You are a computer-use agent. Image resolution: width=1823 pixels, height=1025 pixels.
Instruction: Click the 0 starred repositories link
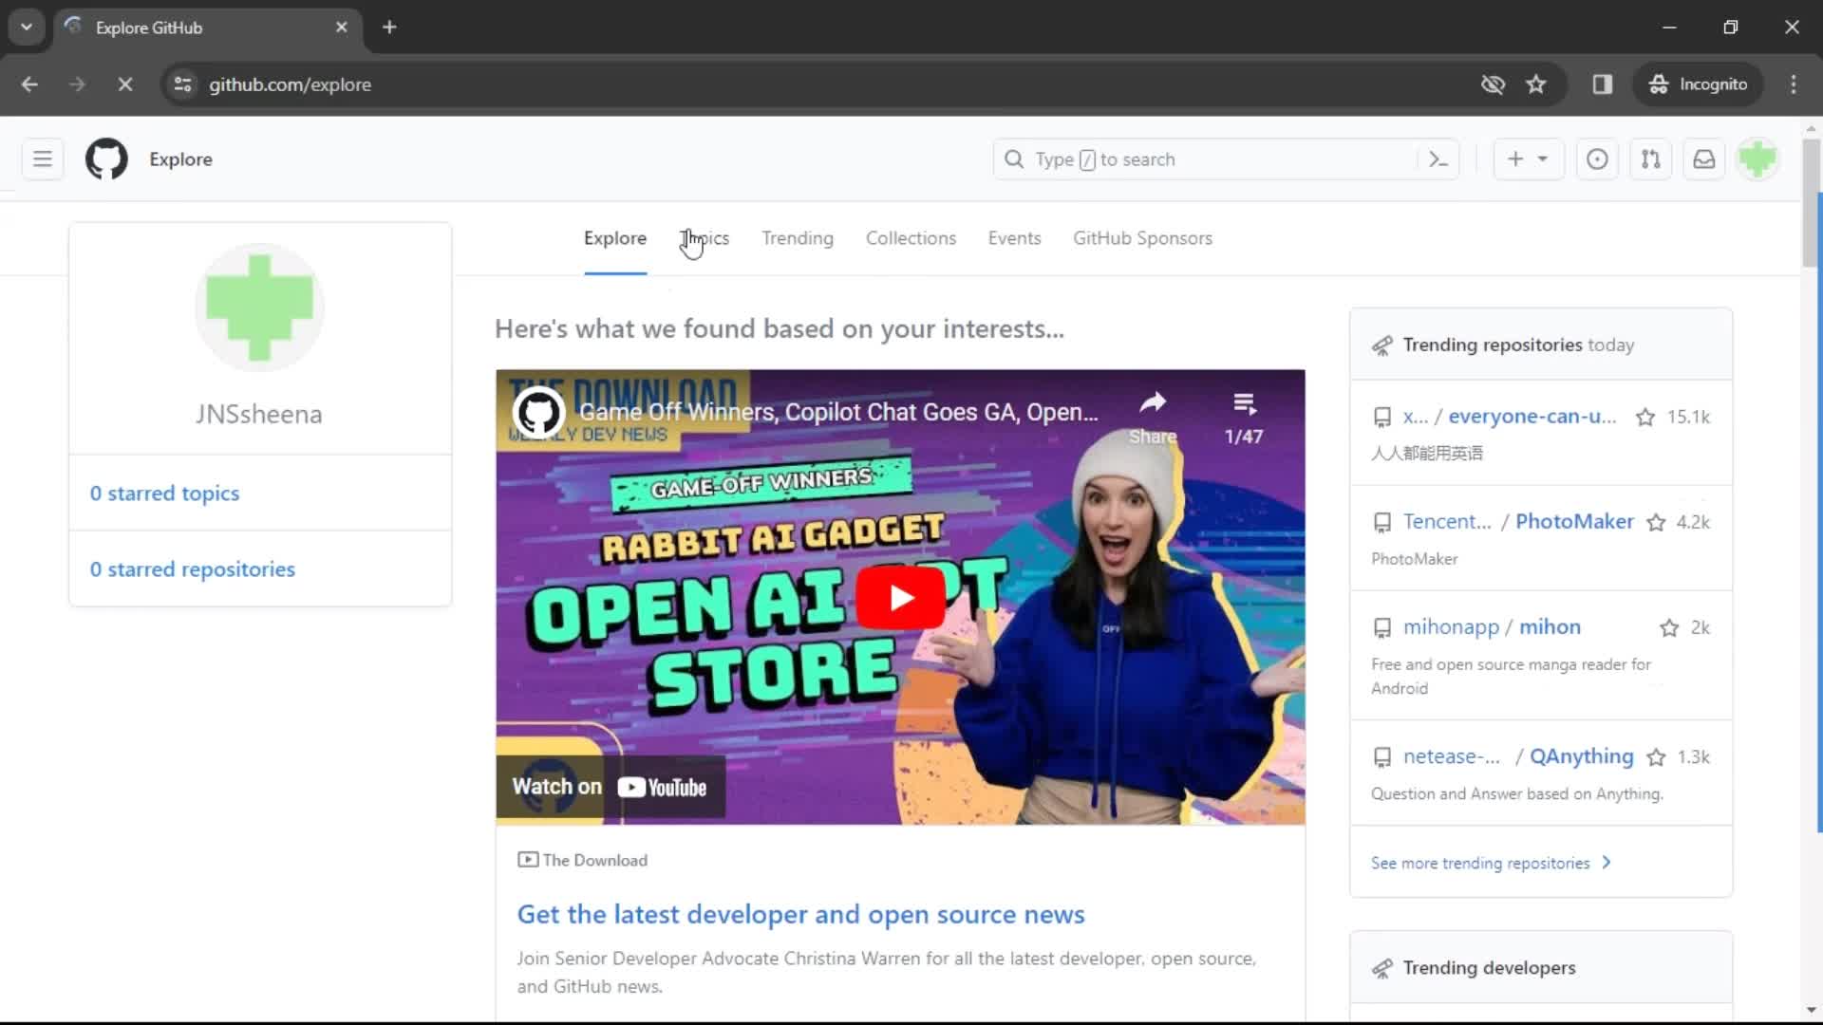(193, 569)
